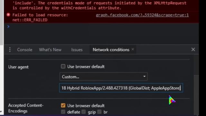Click the 'Accepted Content-Encodings' label
The width and height of the screenshot is (206, 116).
point(26,108)
